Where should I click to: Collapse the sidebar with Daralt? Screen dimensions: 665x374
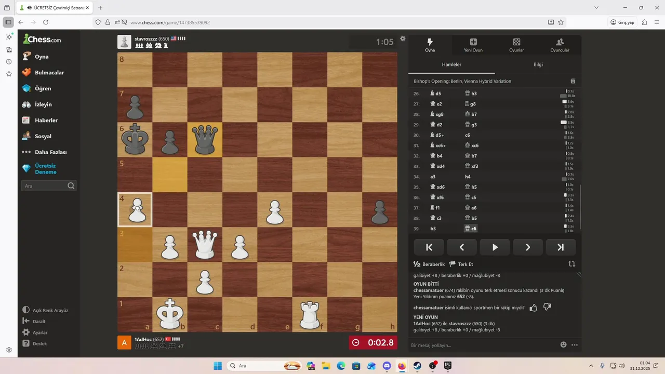34,321
